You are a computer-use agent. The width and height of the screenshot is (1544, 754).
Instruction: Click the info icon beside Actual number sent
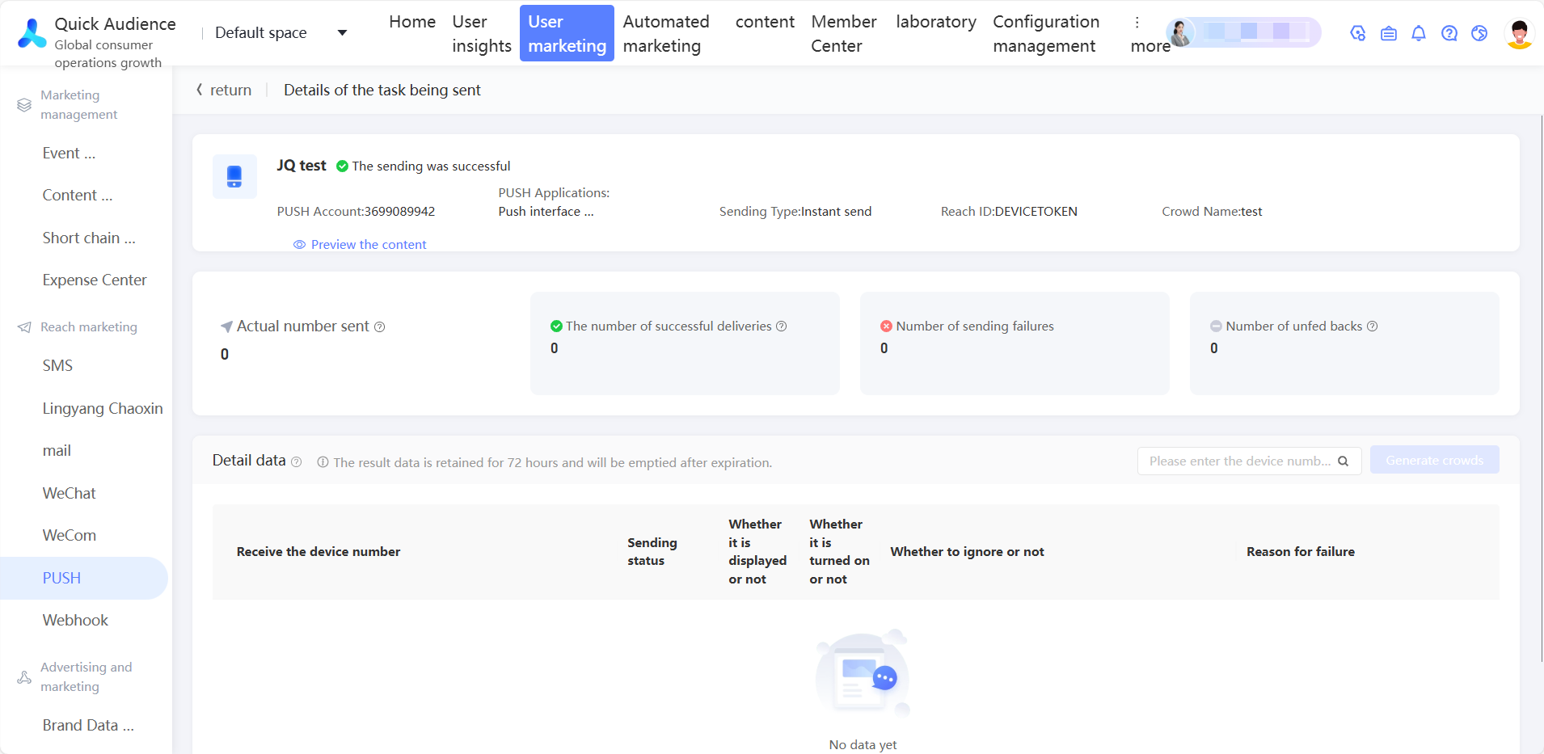380,326
